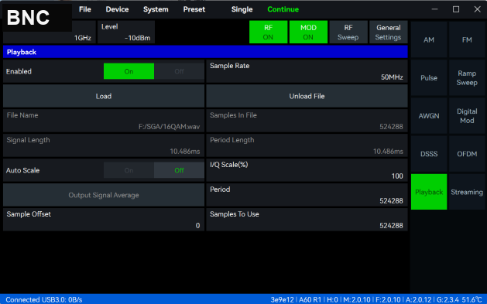The height and width of the screenshot is (304, 487).
Task: Edit the Period 524288 field
Action: point(307,195)
